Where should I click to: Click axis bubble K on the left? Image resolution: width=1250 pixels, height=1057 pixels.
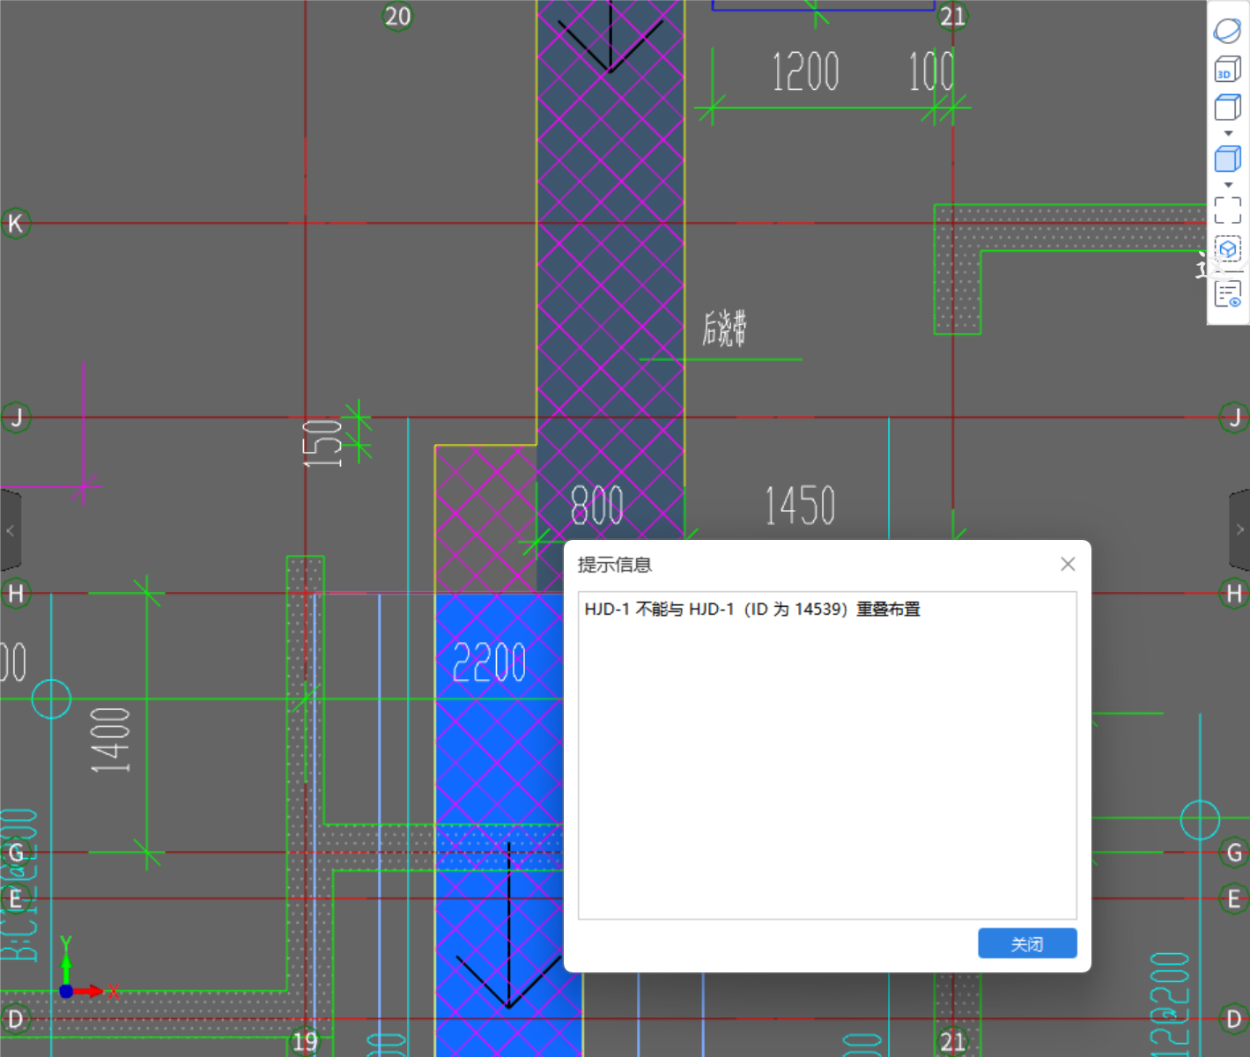tap(15, 224)
